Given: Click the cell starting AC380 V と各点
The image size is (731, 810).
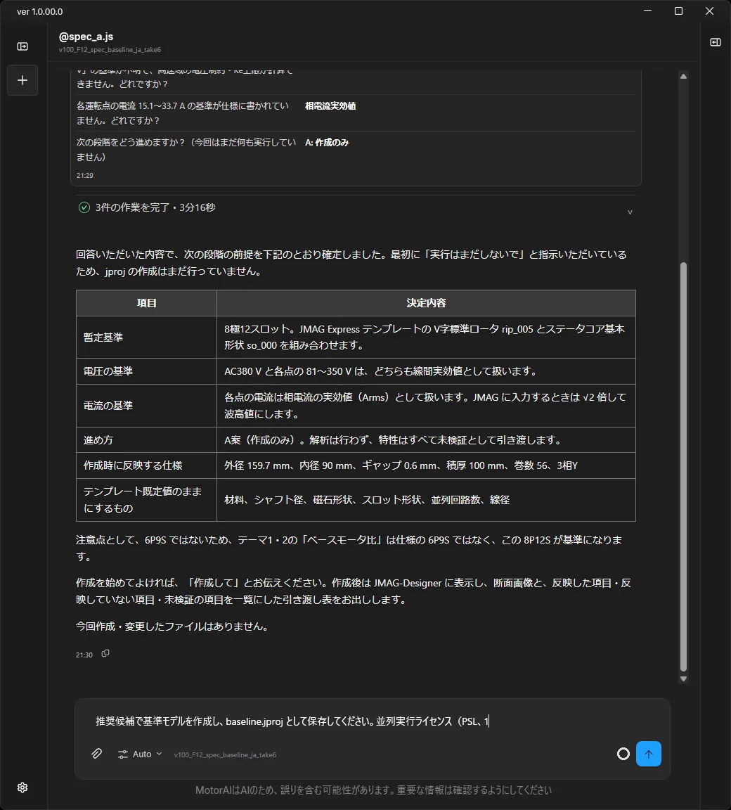Looking at the screenshot, I should coord(426,371).
